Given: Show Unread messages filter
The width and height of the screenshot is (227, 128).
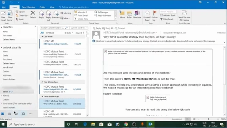Looking at the screenshot, I should coord(50,33).
